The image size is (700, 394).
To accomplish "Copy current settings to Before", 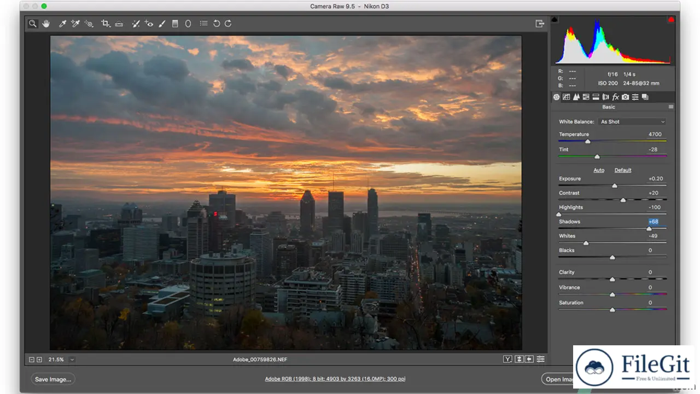I will click(x=529, y=359).
